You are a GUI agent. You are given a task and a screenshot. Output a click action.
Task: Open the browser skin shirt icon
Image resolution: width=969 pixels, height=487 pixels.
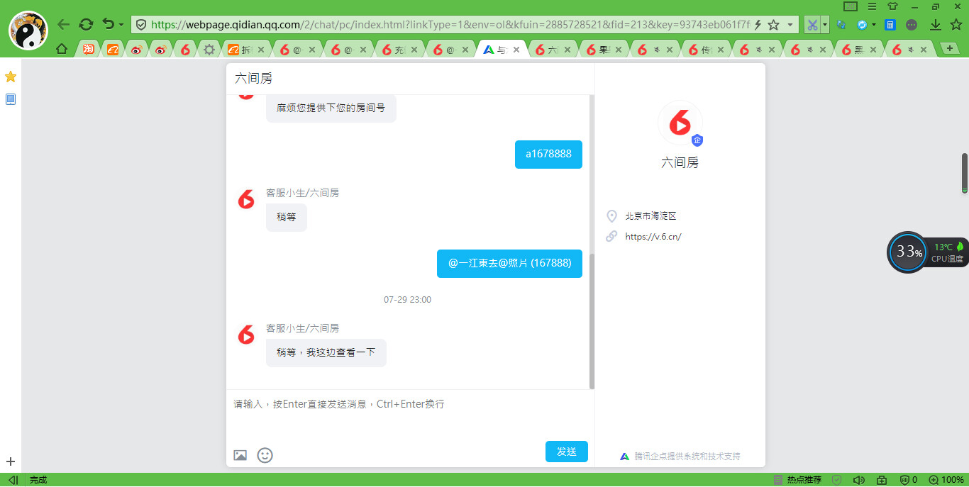coord(892,6)
